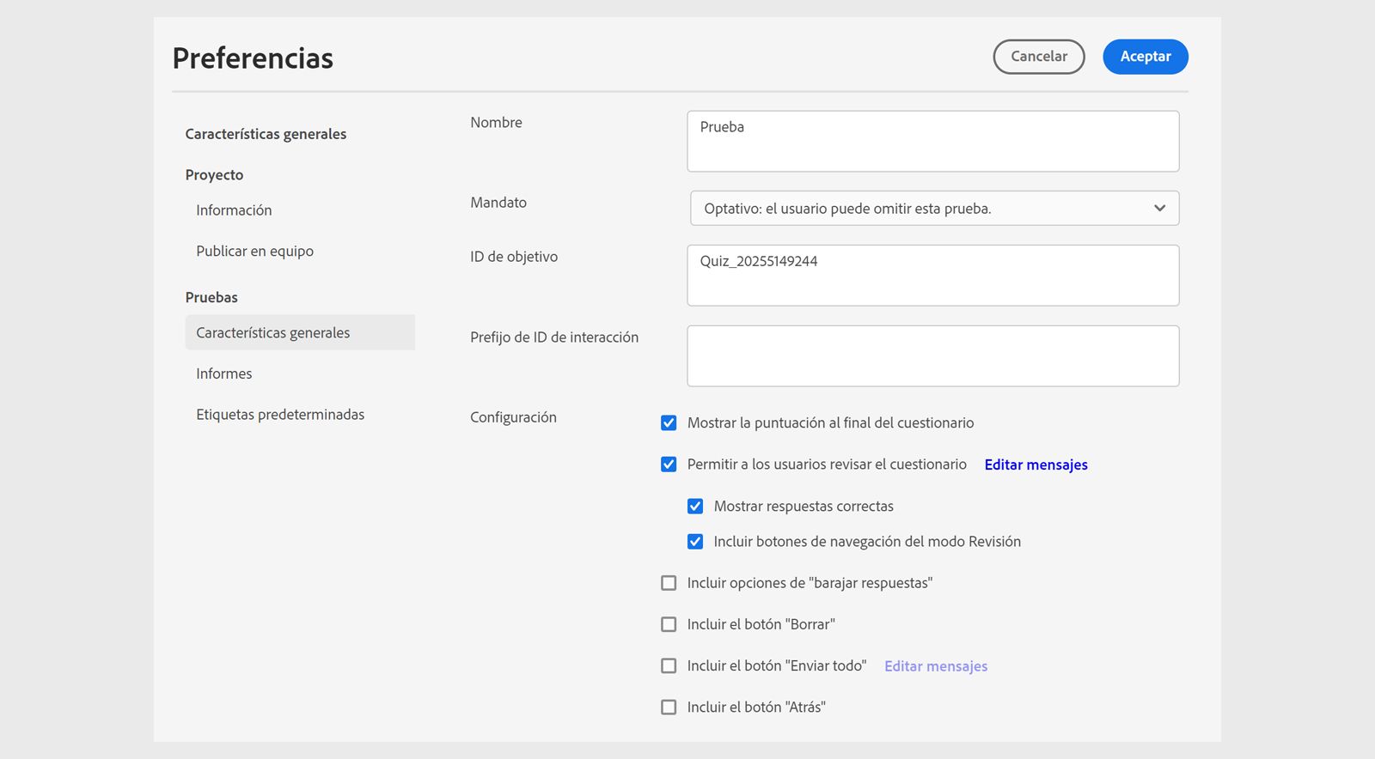
Task: Click the ID de objetivo field
Action: 932,276
